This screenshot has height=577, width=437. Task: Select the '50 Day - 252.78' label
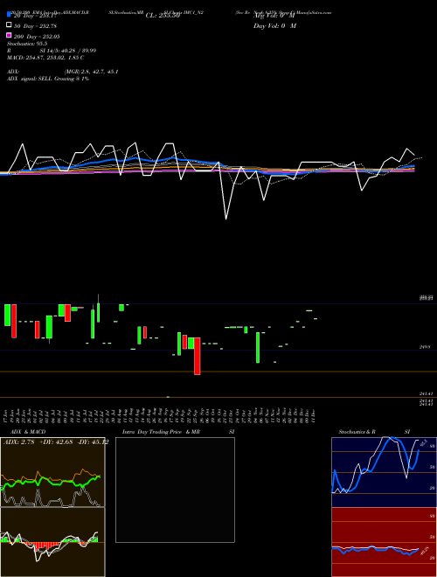pyautogui.click(x=35, y=26)
